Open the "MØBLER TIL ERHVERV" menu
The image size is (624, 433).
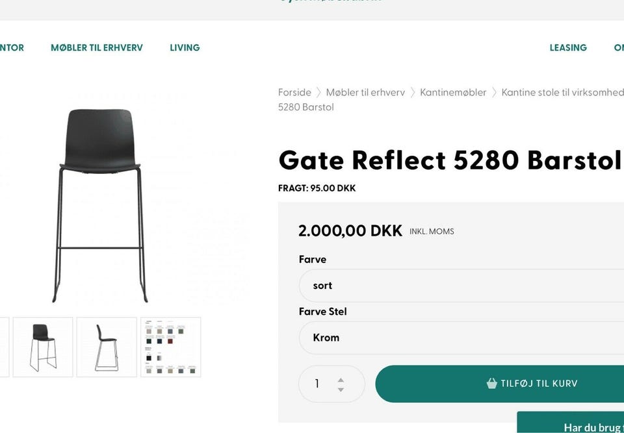click(x=96, y=47)
